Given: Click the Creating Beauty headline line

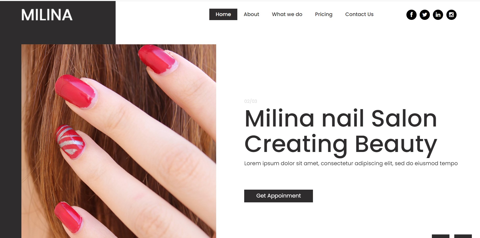Looking at the screenshot, I should click(341, 144).
